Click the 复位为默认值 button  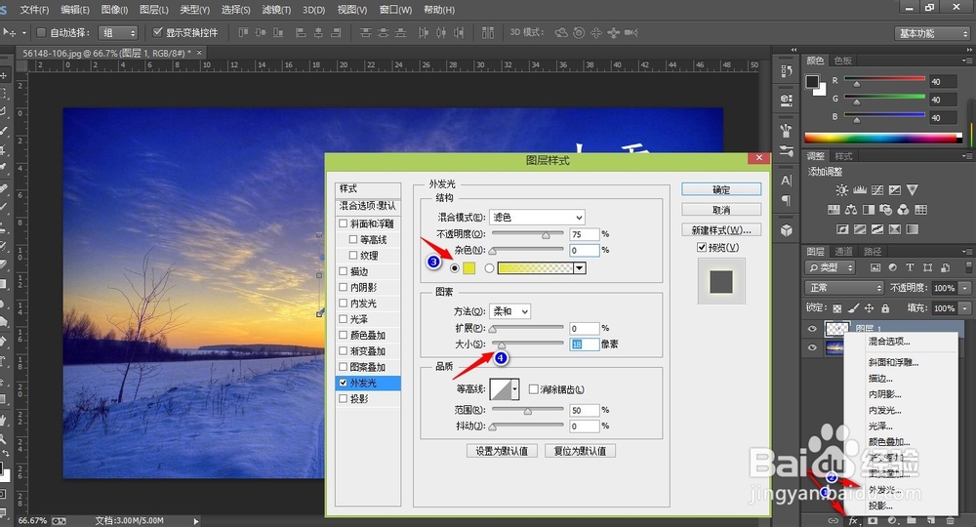coord(580,451)
